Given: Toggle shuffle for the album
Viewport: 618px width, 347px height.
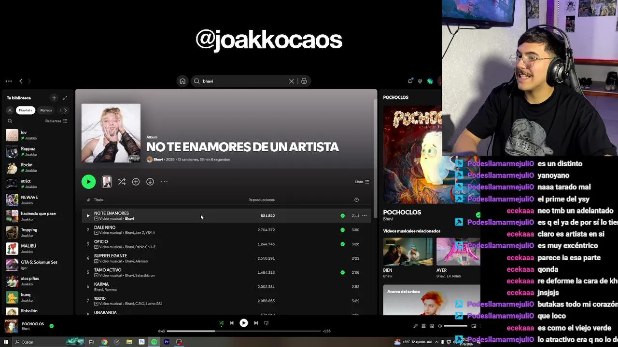Looking at the screenshot, I should pos(122,182).
